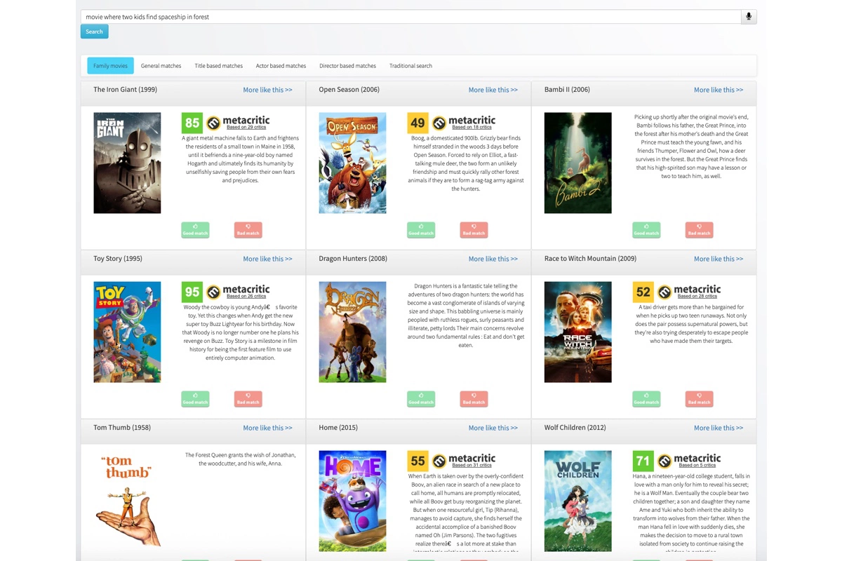Click the Toy Story poster thumbnail
842x561 pixels.
point(127,332)
